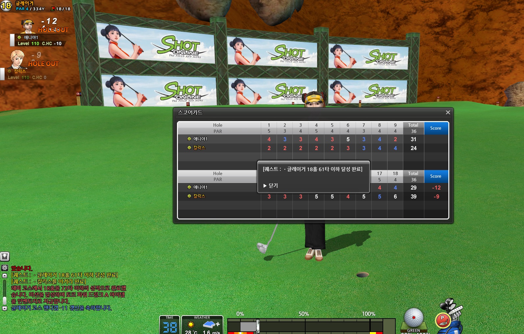
Task: Select the front nine Score header tab
Action: (x=436, y=128)
